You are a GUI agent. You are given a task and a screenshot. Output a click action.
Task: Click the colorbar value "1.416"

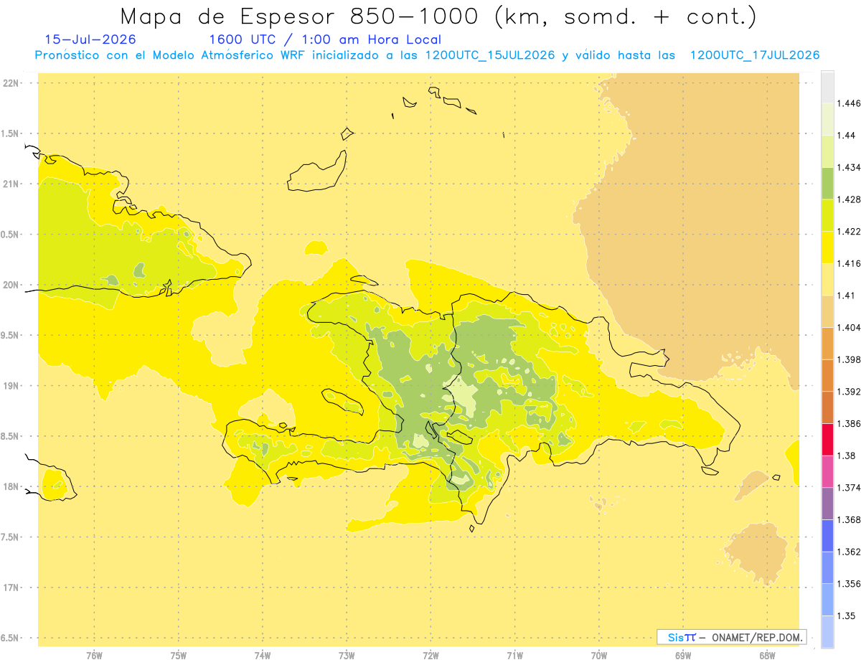point(849,263)
